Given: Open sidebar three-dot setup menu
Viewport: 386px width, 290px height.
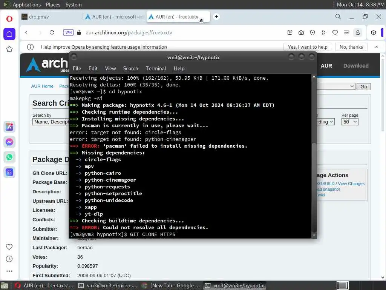Looking at the screenshot, I should click(x=9, y=271).
